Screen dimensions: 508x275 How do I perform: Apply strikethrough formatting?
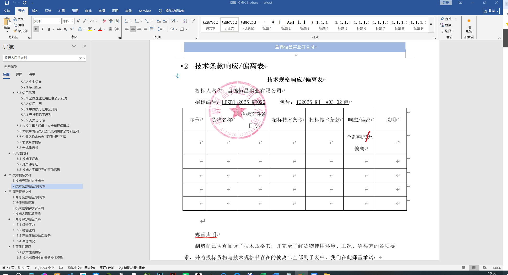point(59,29)
